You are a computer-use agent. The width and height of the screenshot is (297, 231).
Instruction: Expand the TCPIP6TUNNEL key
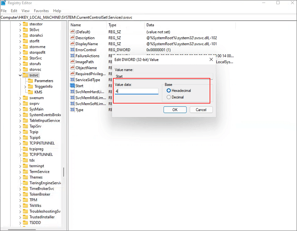[x=20, y=143]
